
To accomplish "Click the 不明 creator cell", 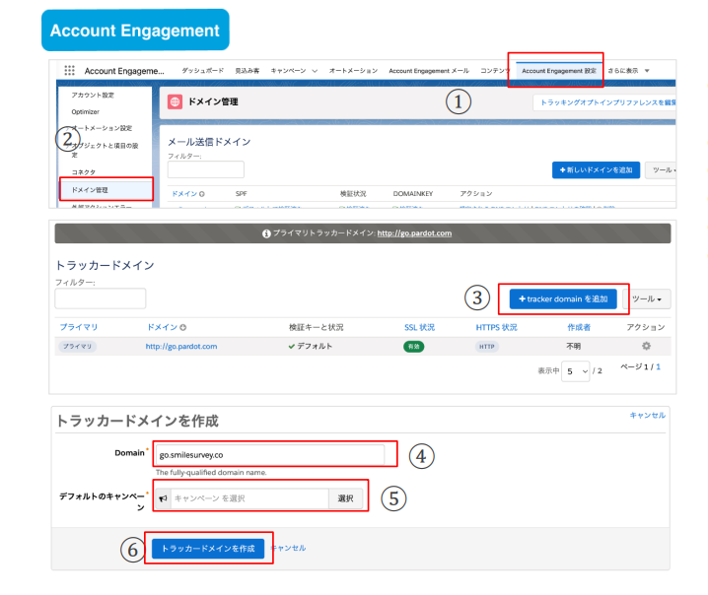I will point(574,347).
